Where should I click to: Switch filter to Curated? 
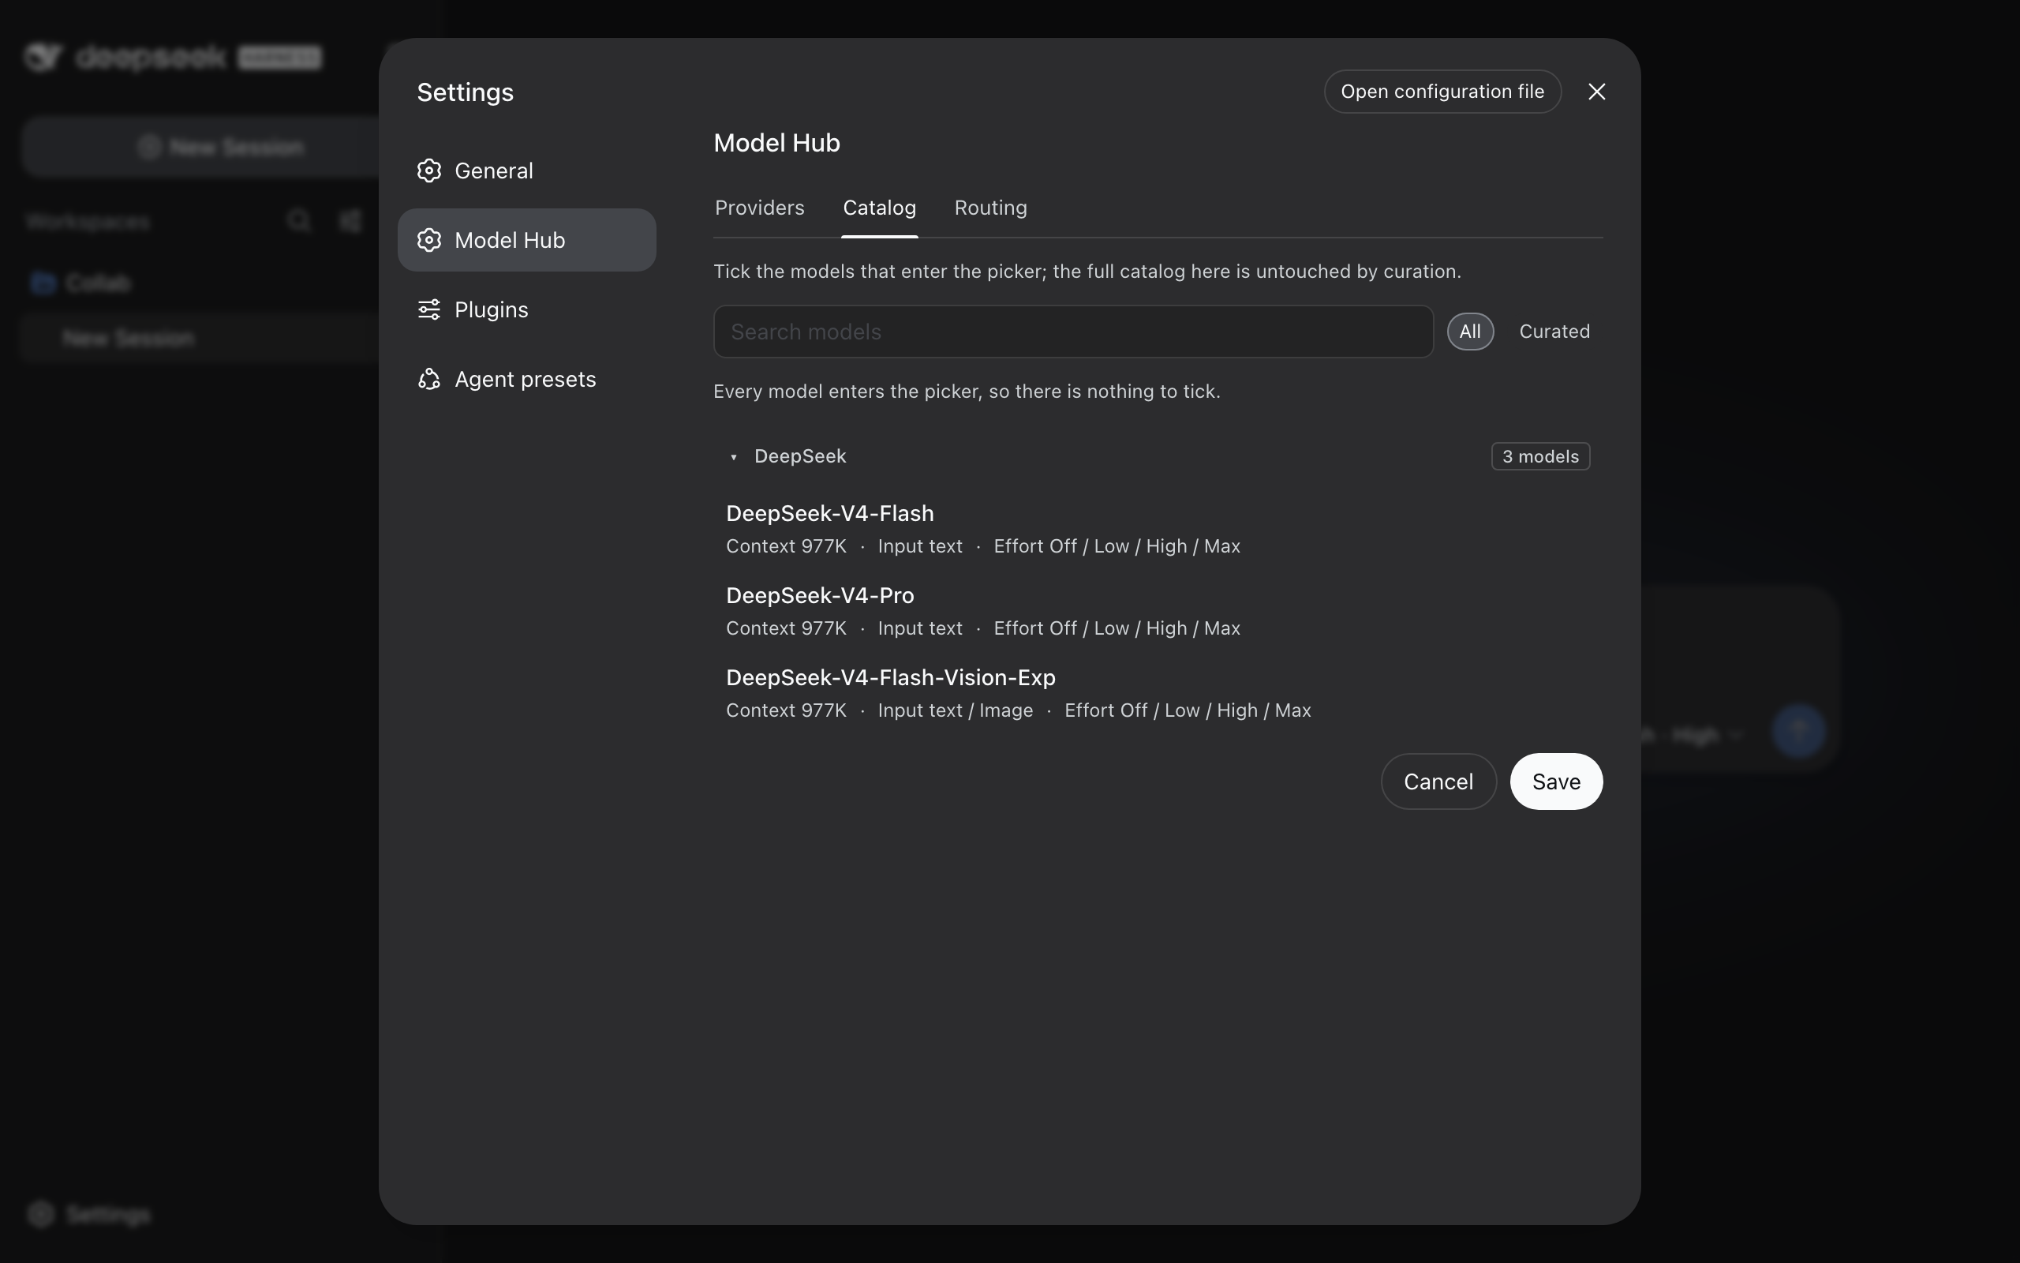pos(1554,332)
